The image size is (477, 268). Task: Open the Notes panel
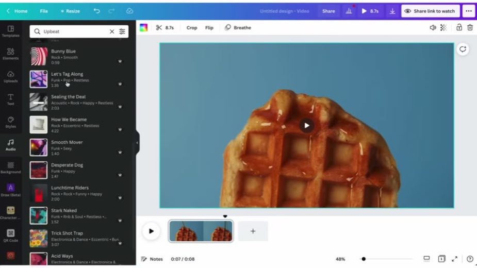click(x=152, y=259)
